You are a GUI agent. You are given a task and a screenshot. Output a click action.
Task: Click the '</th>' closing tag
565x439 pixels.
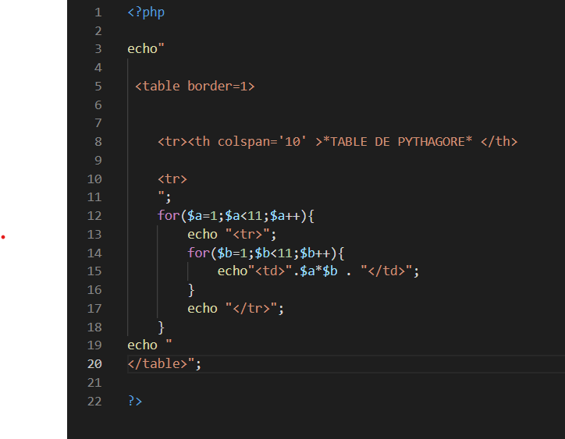(x=499, y=142)
